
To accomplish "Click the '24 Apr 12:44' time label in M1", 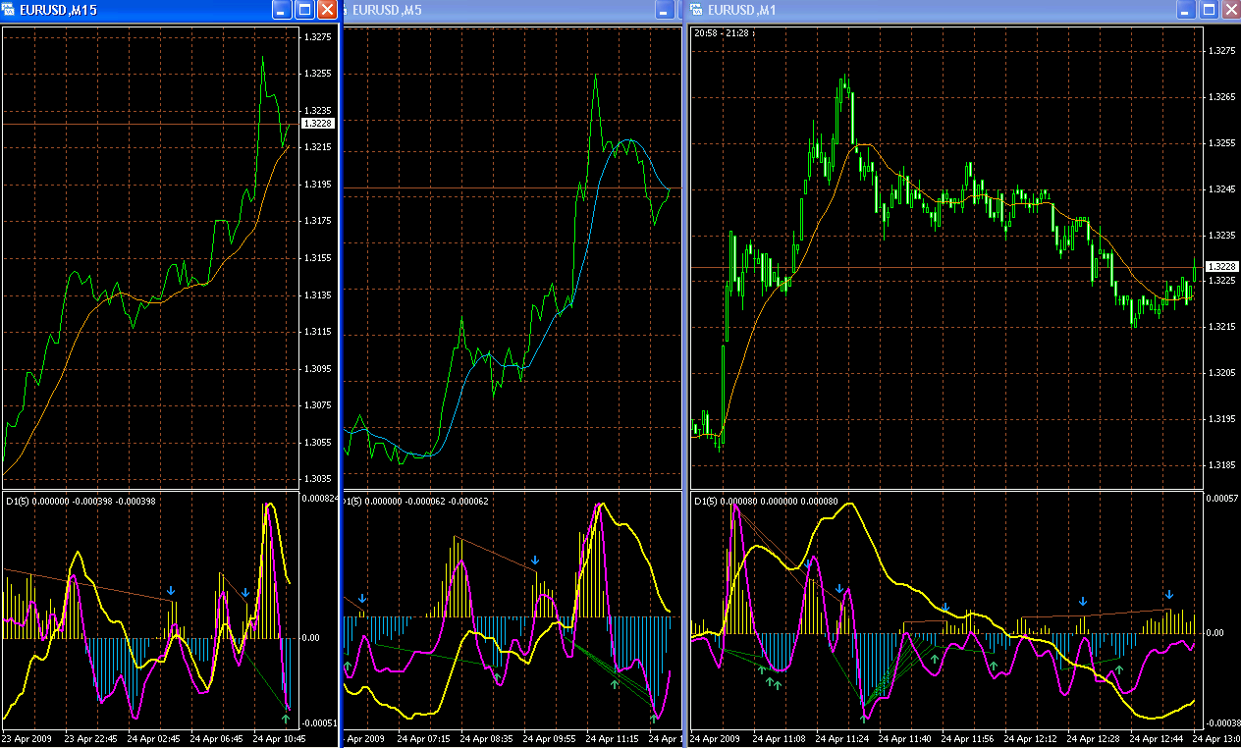I will coord(1158,738).
